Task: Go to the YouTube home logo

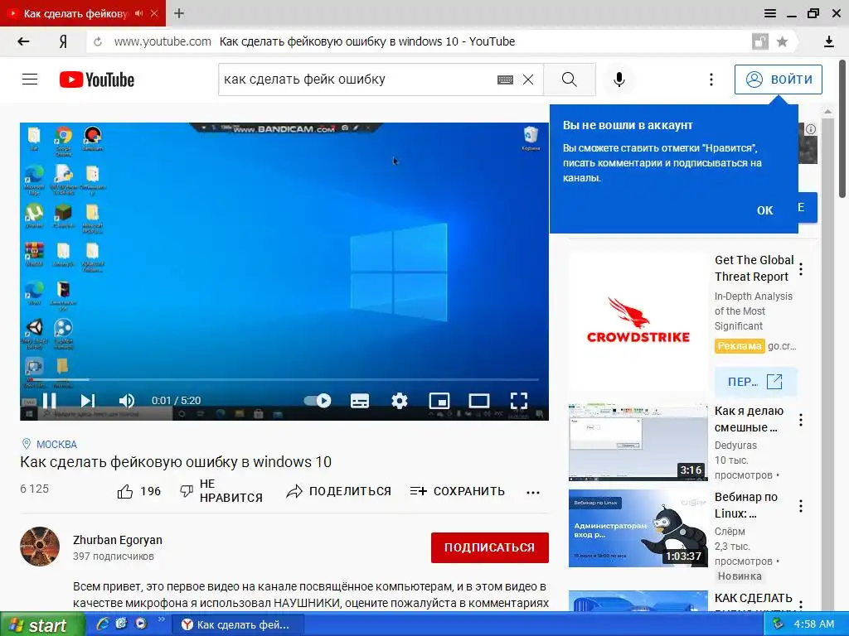Action: click(97, 79)
